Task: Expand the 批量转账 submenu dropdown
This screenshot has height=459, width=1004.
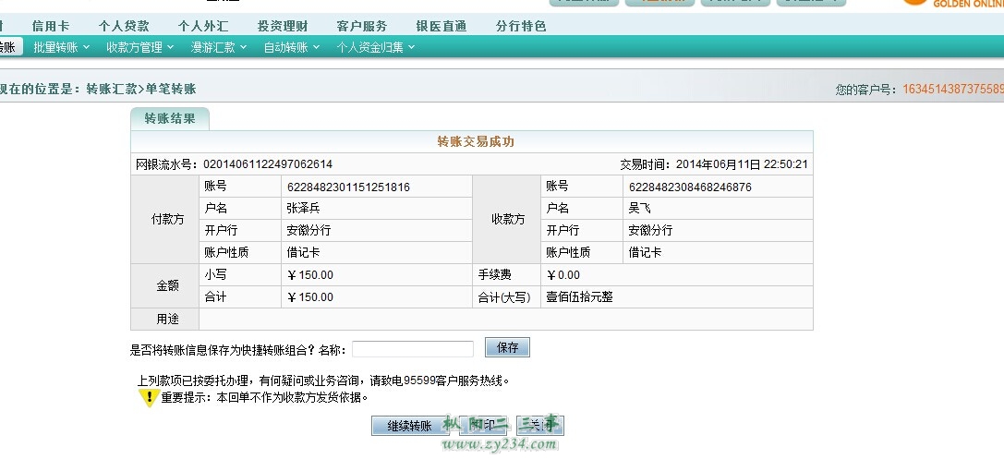Action: pos(62,47)
